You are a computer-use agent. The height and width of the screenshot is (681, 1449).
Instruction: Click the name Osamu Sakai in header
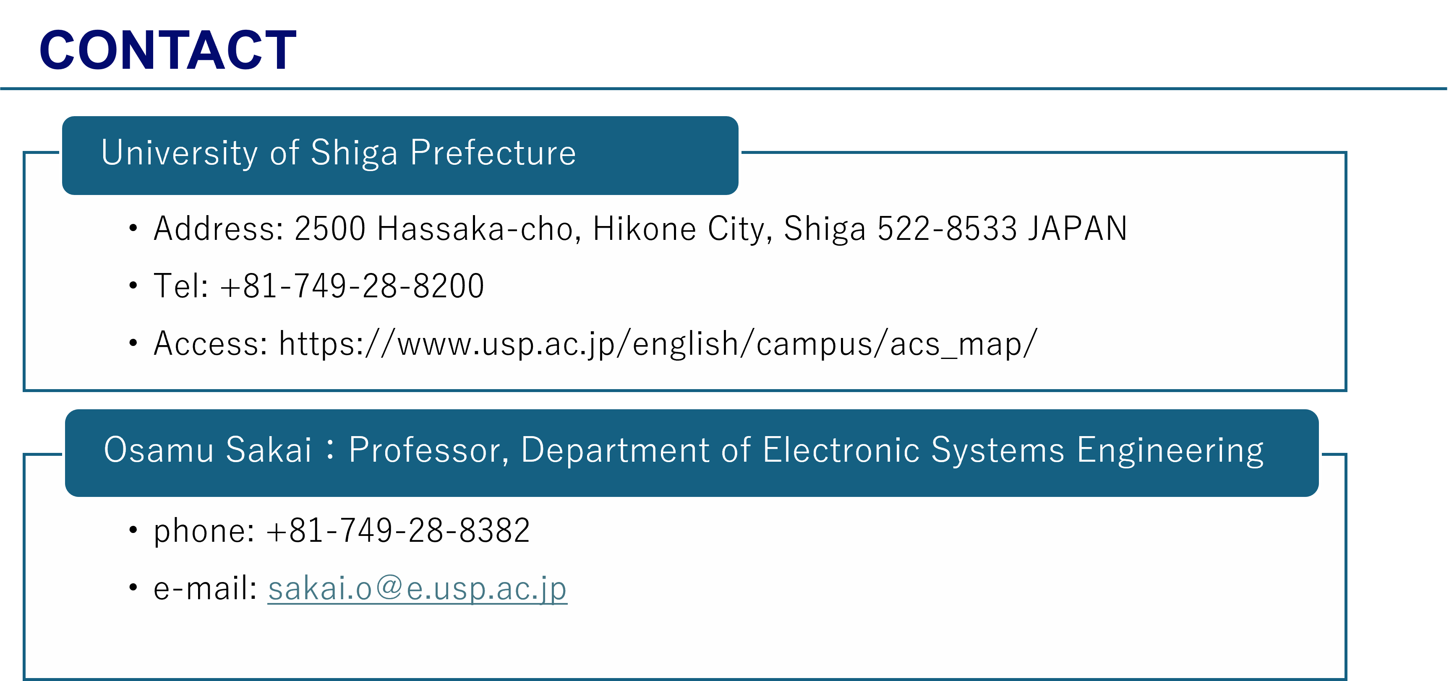coord(207,450)
